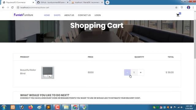Click the FurnishFurniture logo
Image resolution: width=196 pixels, height=110 pixels.
[24, 15]
